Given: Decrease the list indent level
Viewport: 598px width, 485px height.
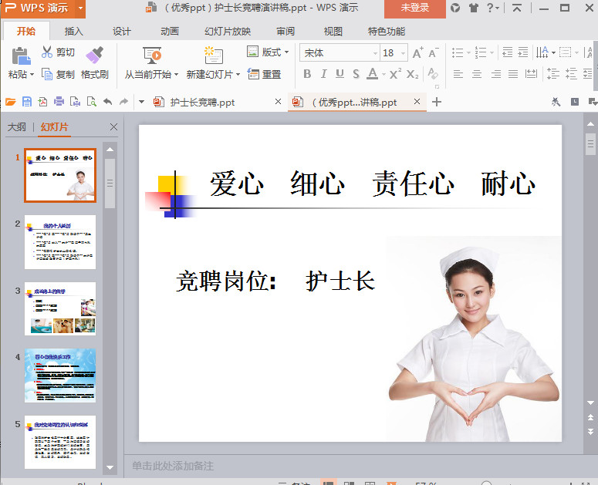Looking at the screenshot, I should [507, 52].
